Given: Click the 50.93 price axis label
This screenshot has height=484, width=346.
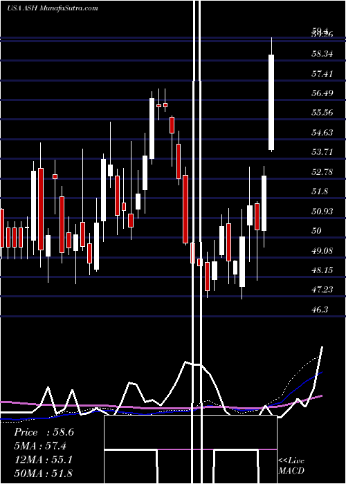Looking at the screenshot, I should coord(322,212).
